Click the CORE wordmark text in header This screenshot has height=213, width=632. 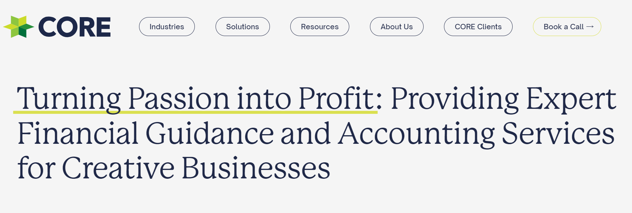coord(75,27)
